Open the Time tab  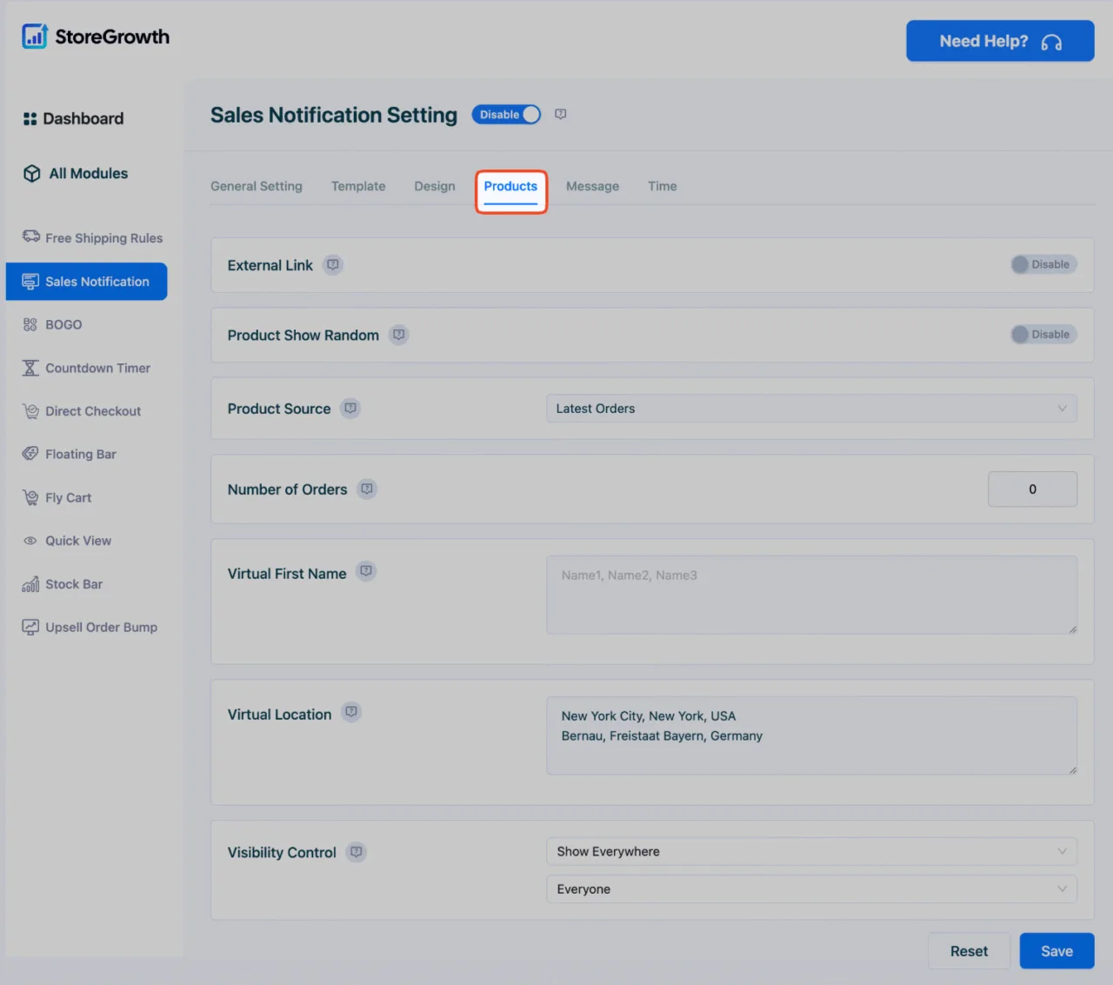(663, 186)
